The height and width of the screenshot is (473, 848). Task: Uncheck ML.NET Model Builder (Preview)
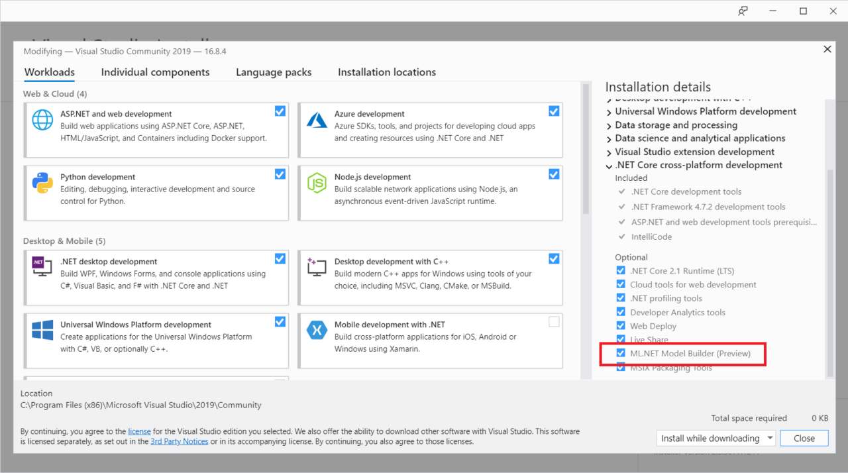(621, 353)
